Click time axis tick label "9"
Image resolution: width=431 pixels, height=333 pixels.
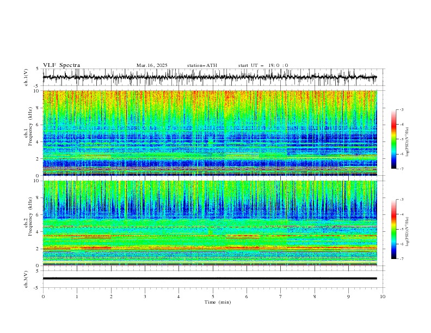[x=348, y=297]
